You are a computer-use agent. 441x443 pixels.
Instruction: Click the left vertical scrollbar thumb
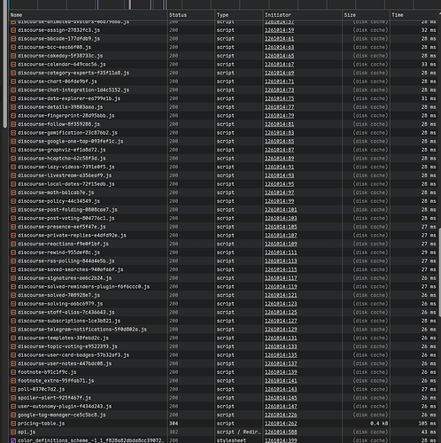4,64
